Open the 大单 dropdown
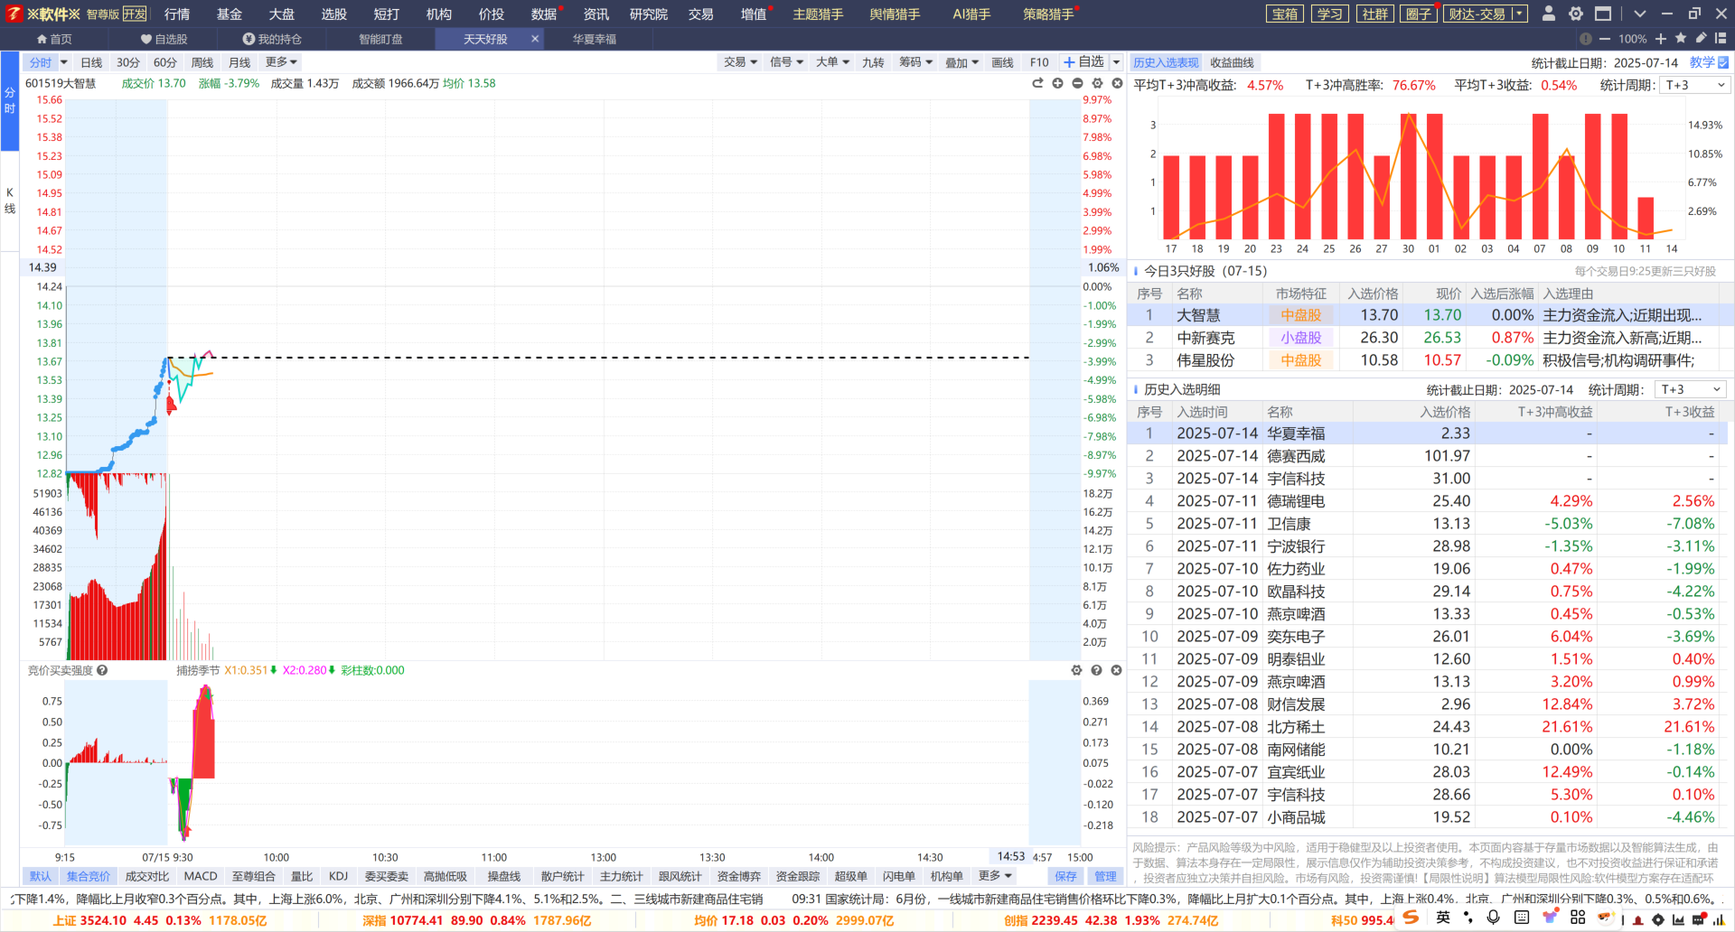Screen dimensions: 1735x932 [832, 62]
